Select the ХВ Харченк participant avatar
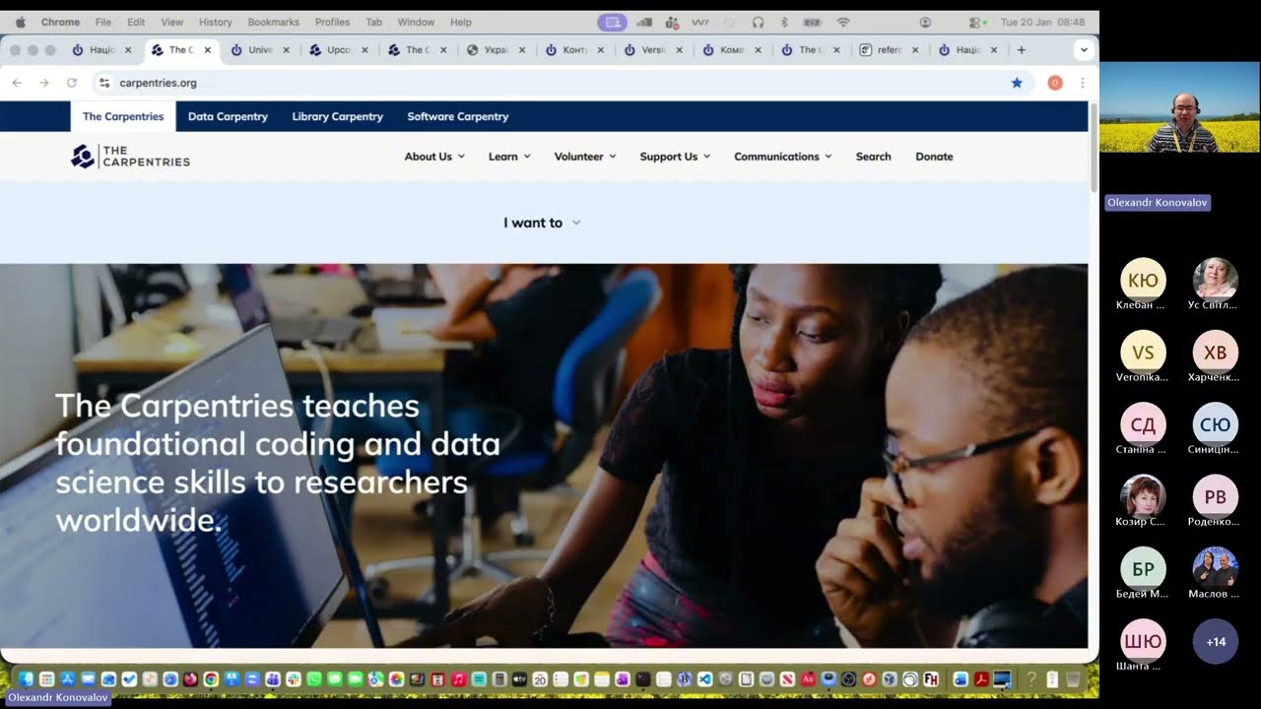 [1216, 354]
